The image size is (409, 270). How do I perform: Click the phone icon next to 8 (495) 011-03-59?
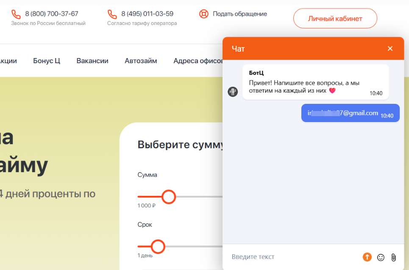(x=111, y=14)
